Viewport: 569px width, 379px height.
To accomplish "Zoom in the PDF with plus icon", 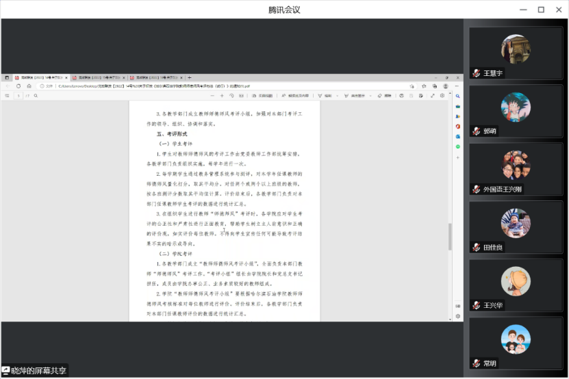I will [x=222, y=96].
